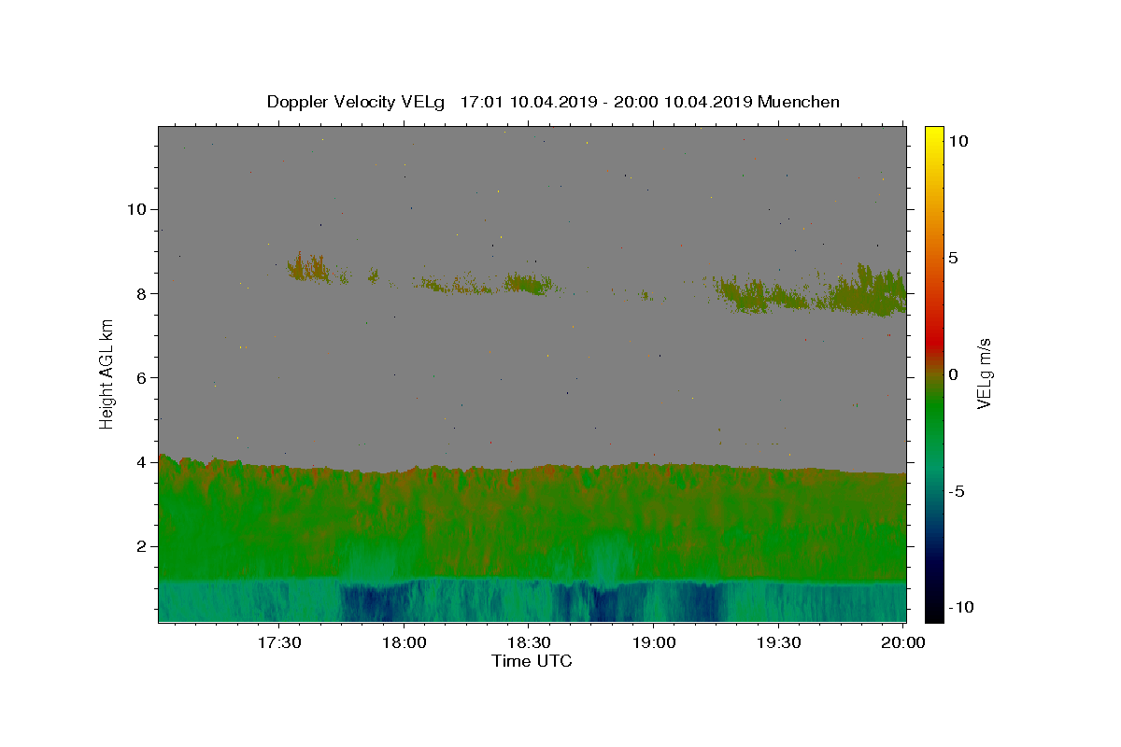Click the colorbar tick label '0'
Viewport: 1121px width, 747px height.
click(954, 374)
